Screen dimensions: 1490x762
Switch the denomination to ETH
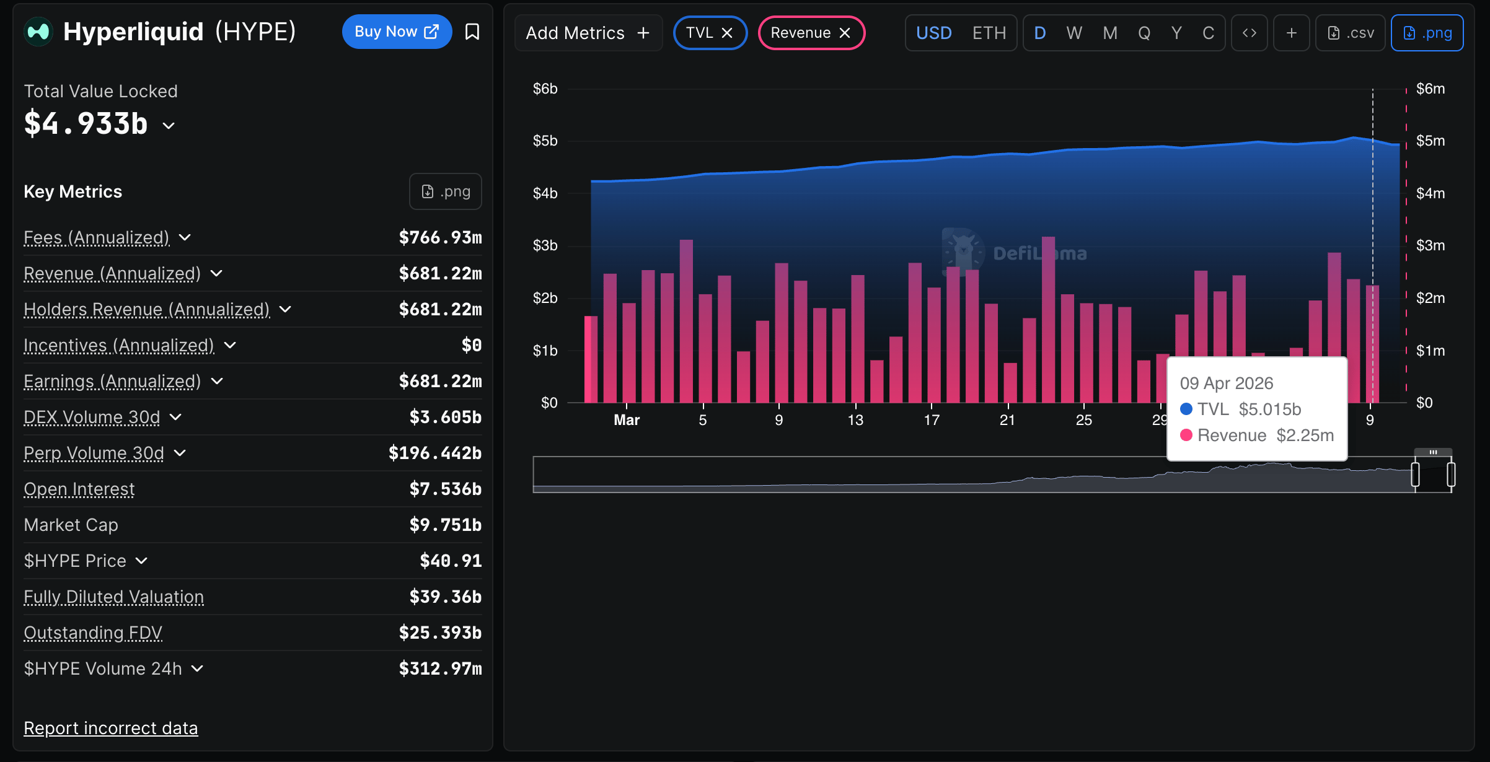click(989, 33)
